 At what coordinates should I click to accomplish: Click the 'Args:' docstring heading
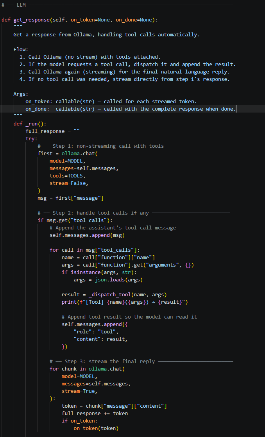point(21,94)
